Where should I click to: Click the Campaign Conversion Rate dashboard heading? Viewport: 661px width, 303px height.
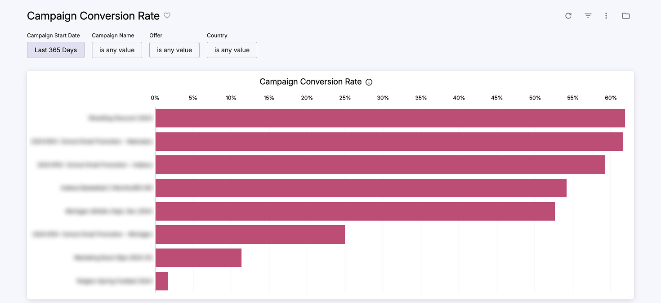click(93, 16)
